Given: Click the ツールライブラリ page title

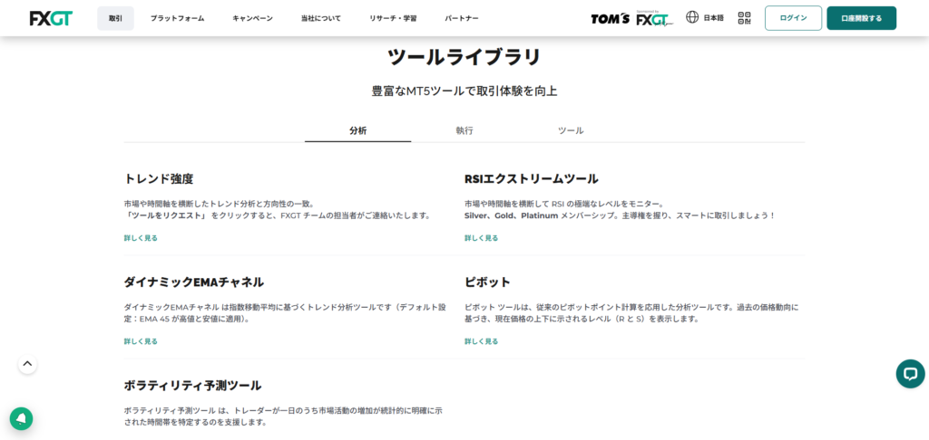Looking at the screenshot, I should point(464,57).
